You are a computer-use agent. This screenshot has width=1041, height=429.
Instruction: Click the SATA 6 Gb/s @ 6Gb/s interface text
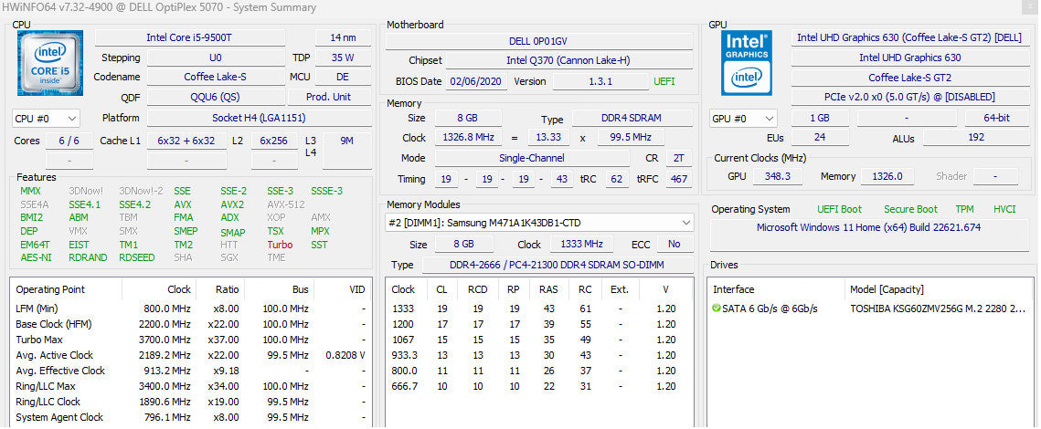[x=770, y=309]
